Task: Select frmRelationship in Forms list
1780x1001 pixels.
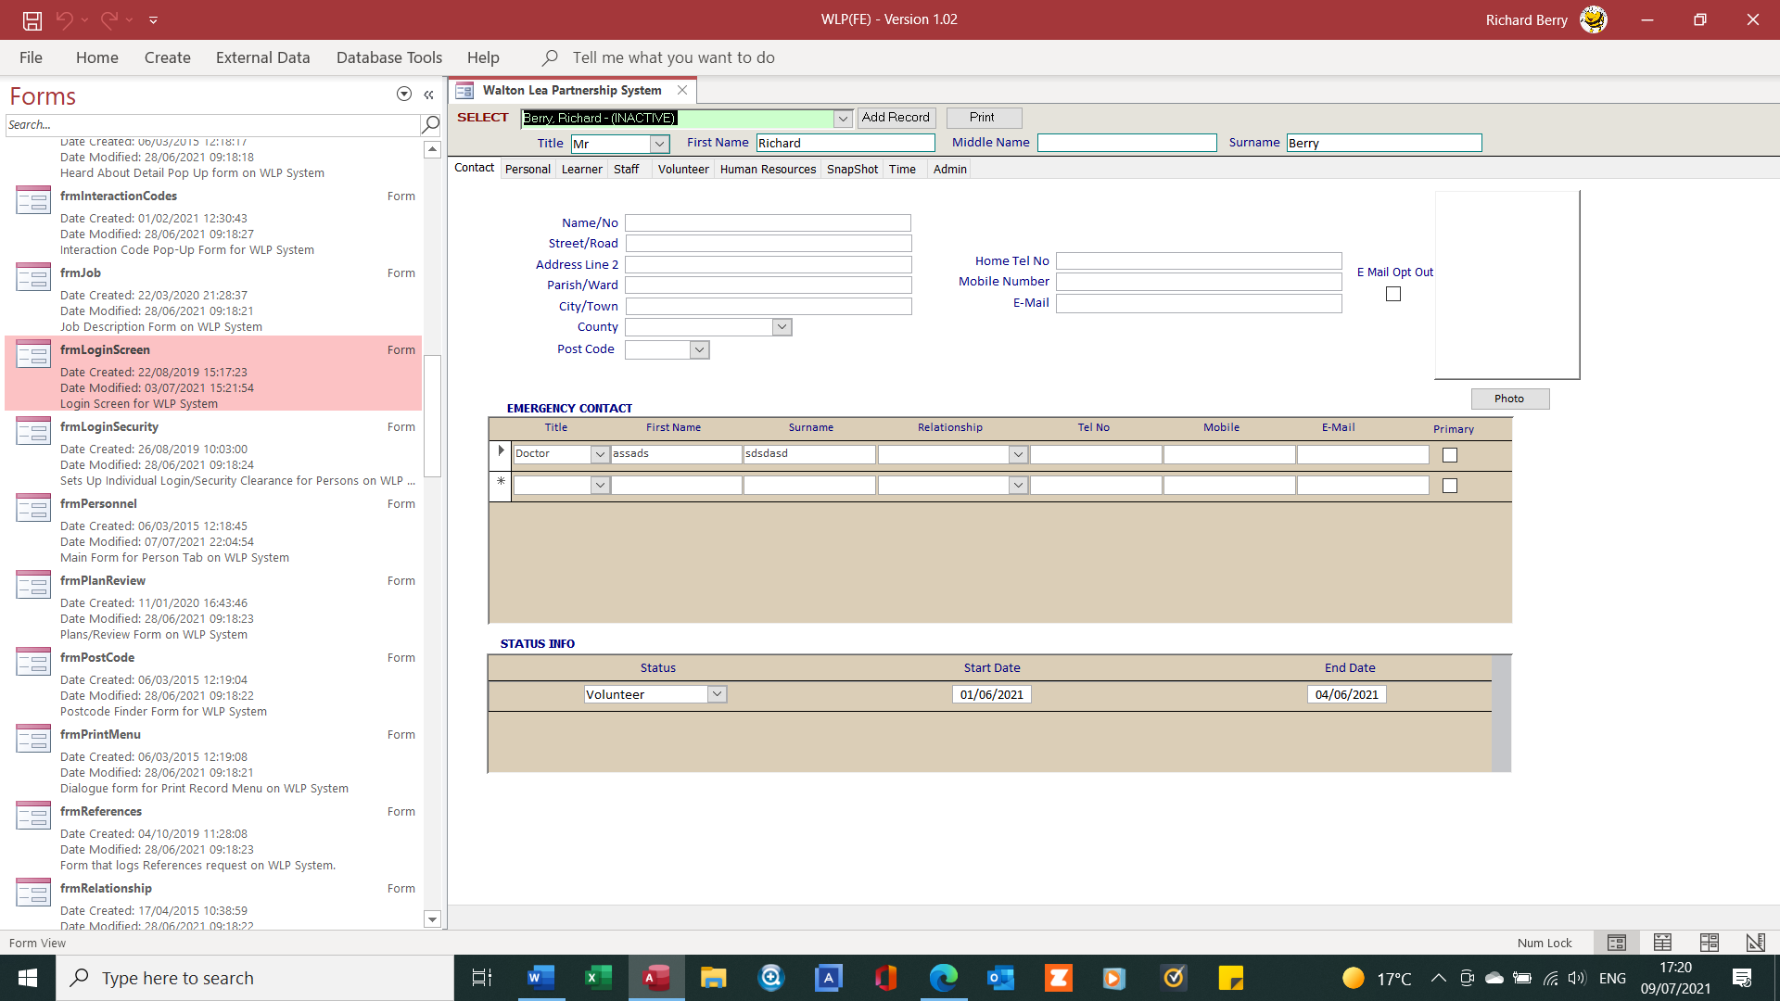Action: pyautogui.click(x=213, y=904)
